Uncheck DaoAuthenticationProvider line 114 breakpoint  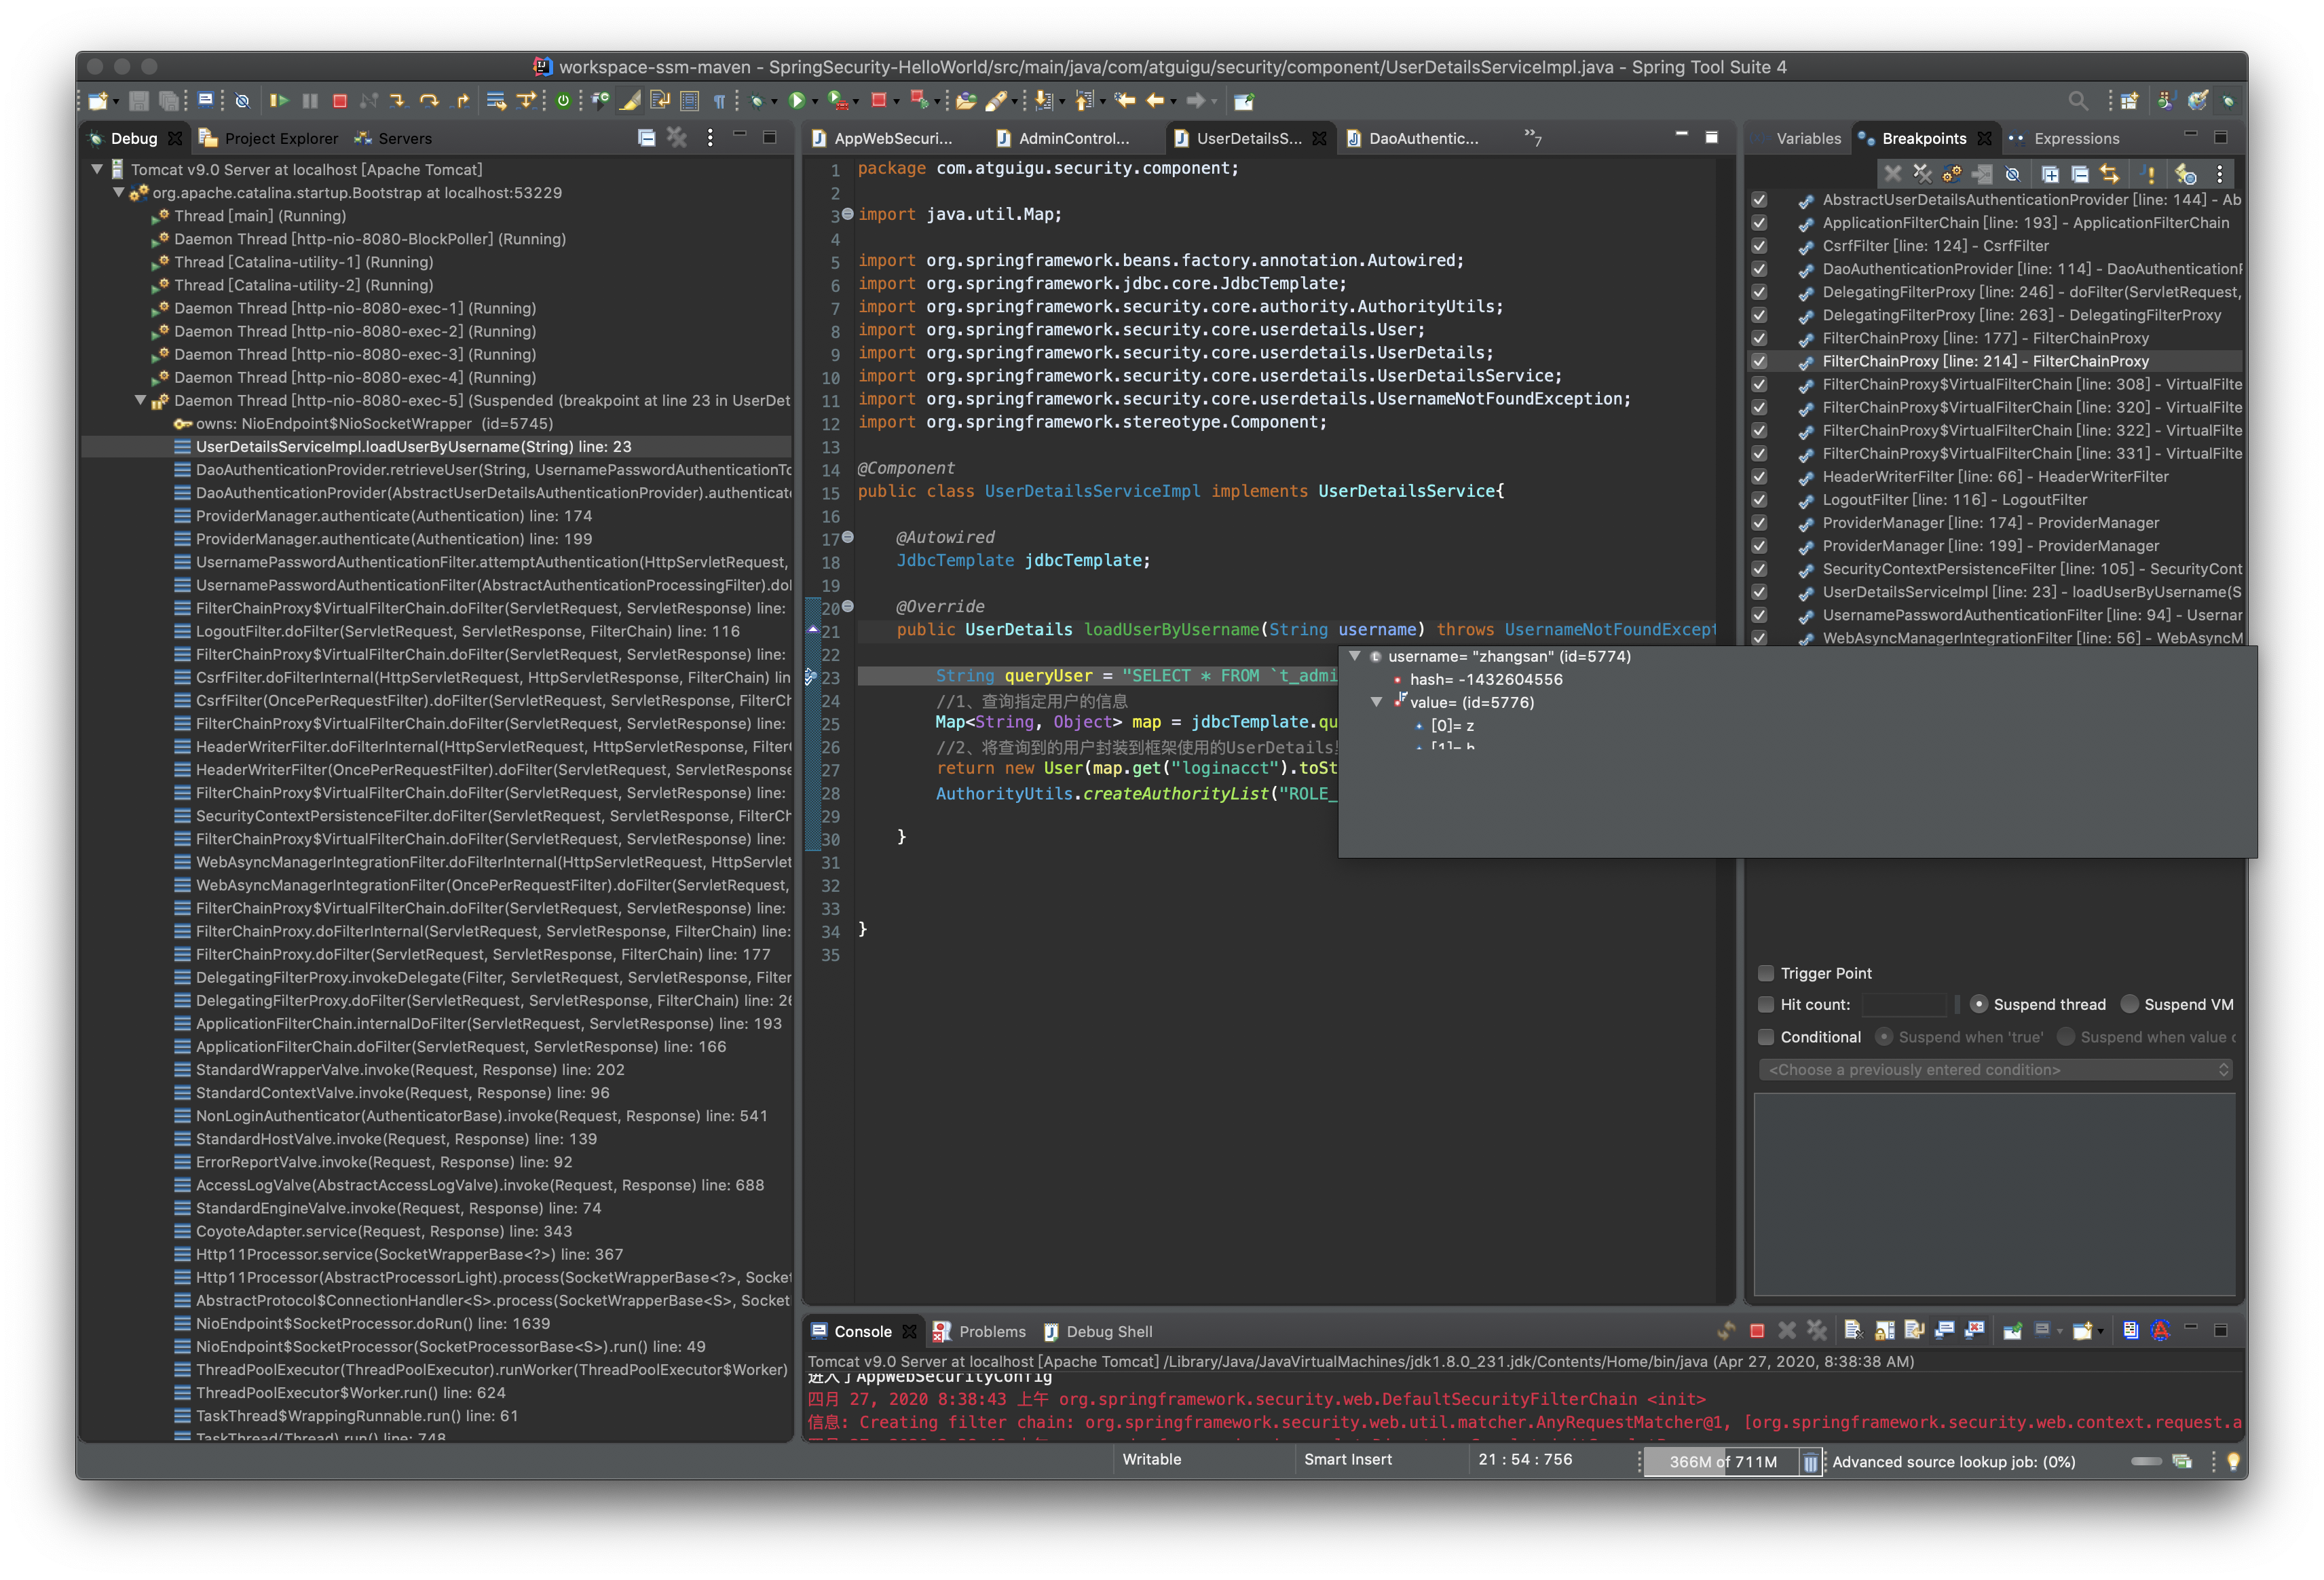tap(1759, 269)
